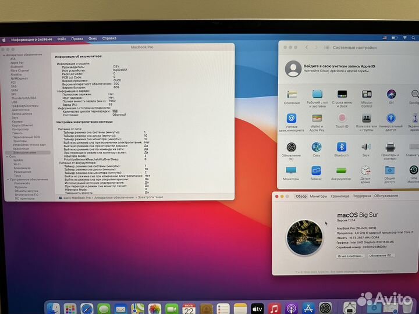Open the Сеть preferences pane

[317, 149]
